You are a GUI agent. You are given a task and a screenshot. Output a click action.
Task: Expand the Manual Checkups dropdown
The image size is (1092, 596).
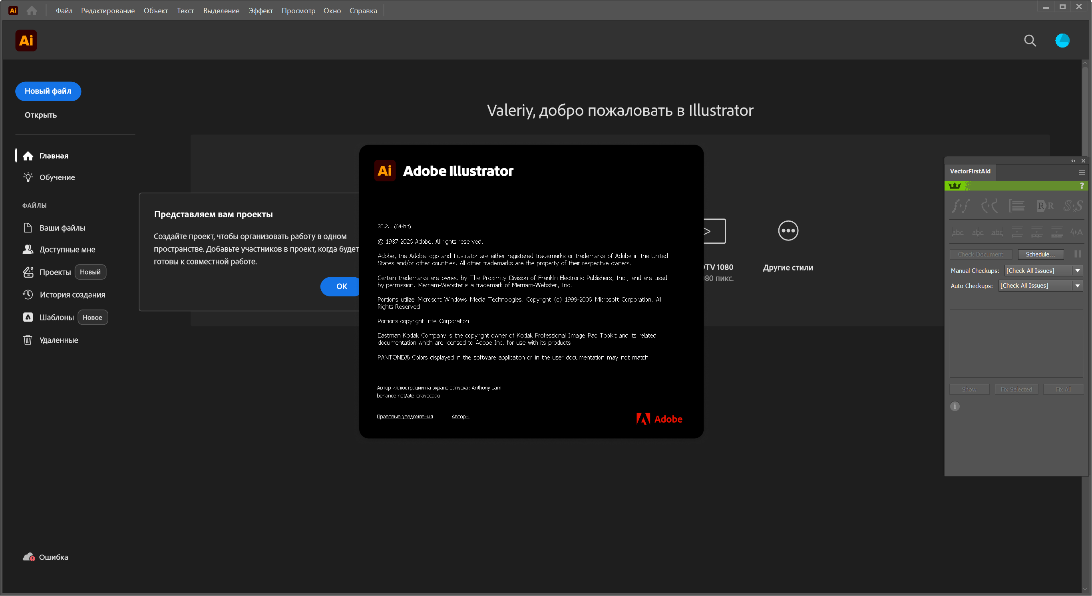[x=1077, y=270]
